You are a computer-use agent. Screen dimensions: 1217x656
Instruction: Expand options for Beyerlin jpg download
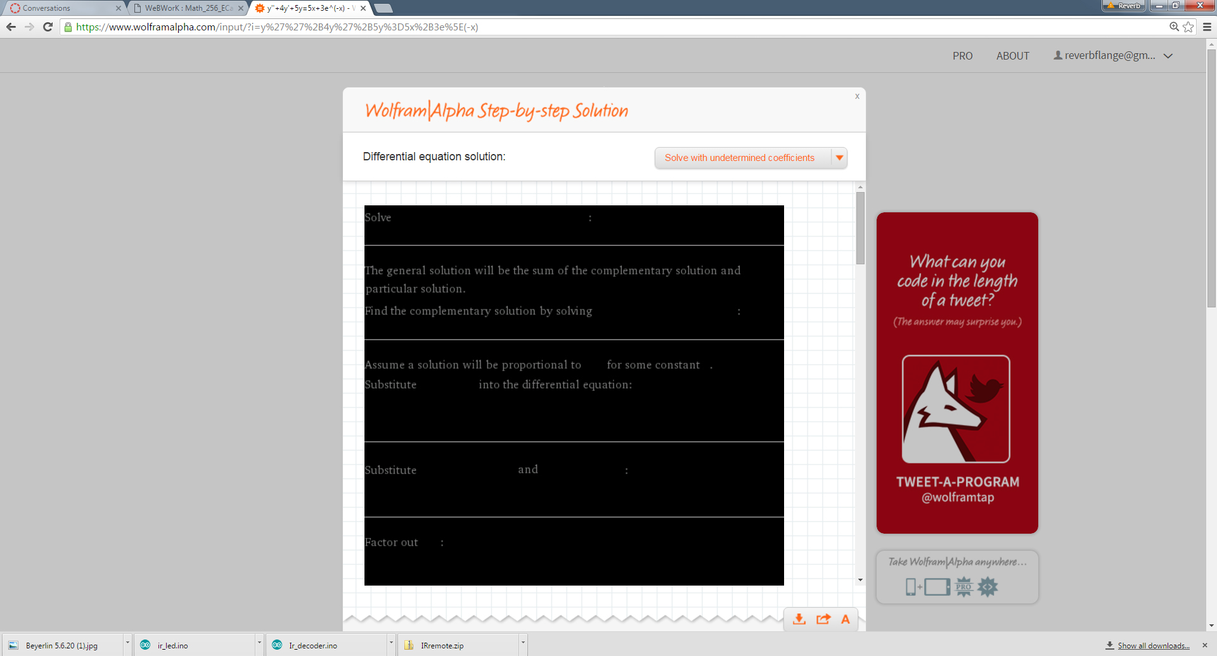tap(127, 643)
